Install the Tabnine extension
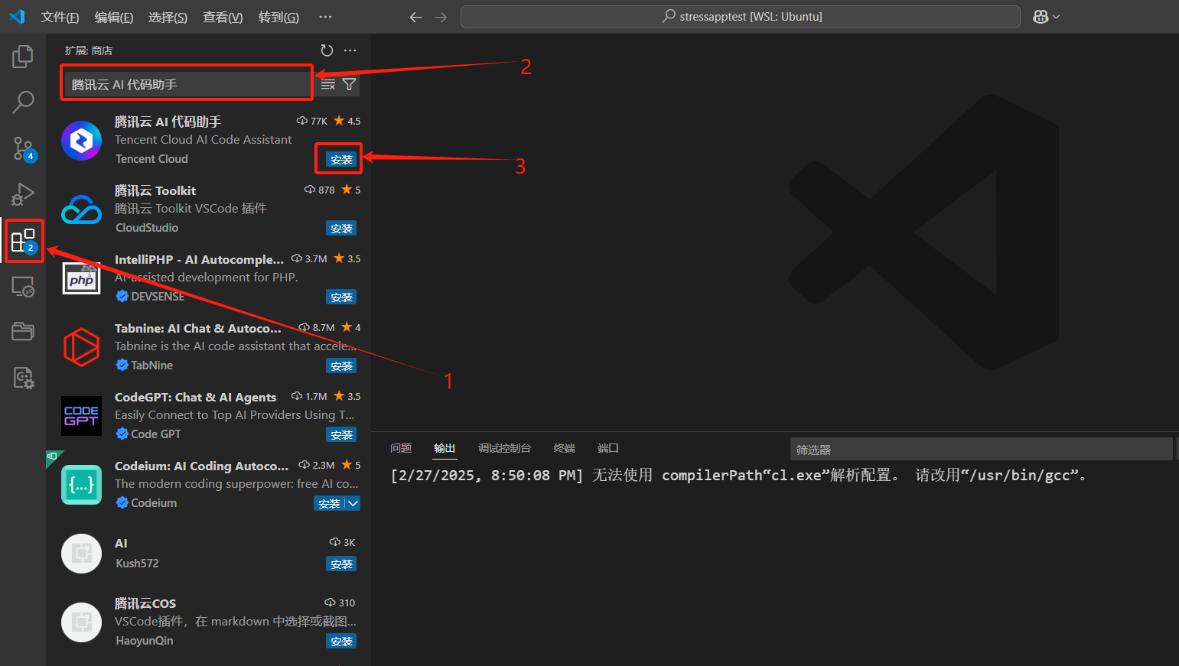 click(341, 365)
